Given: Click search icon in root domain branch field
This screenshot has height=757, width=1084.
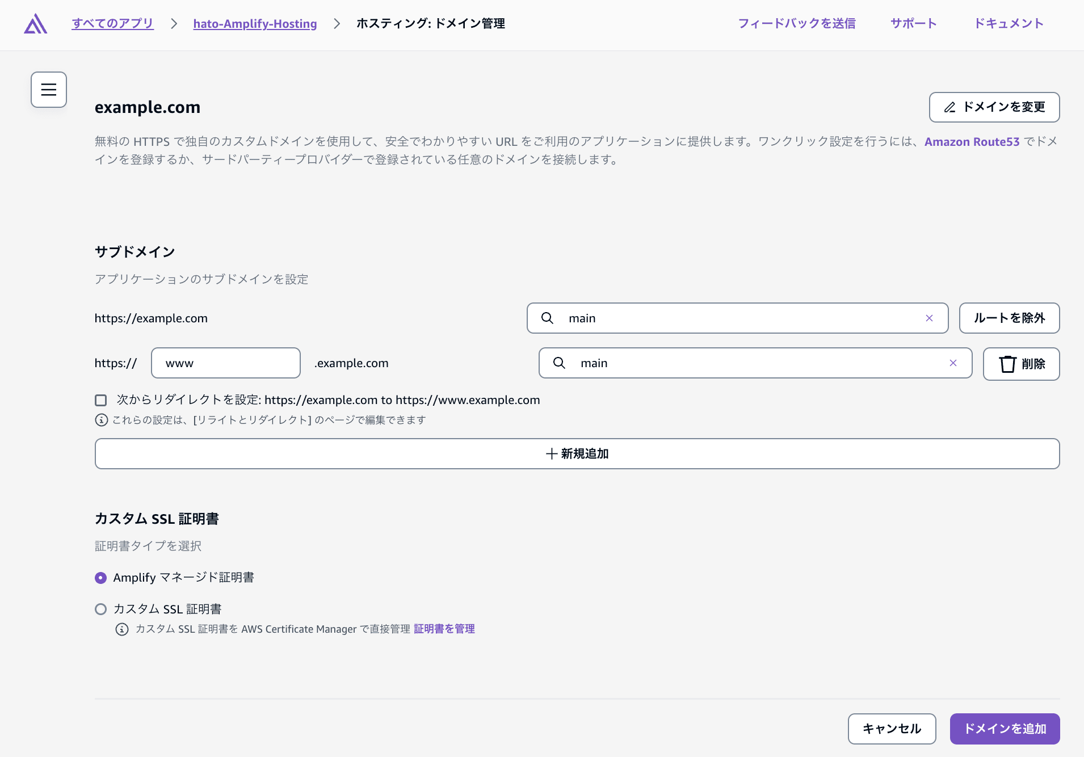Looking at the screenshot, I should click(547, 318).
